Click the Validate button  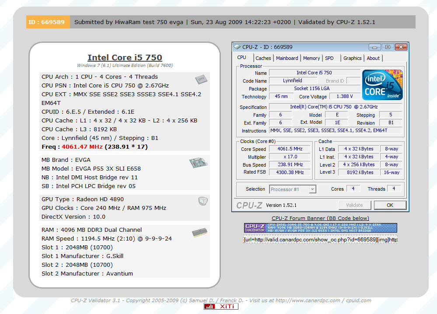point(354,205)
